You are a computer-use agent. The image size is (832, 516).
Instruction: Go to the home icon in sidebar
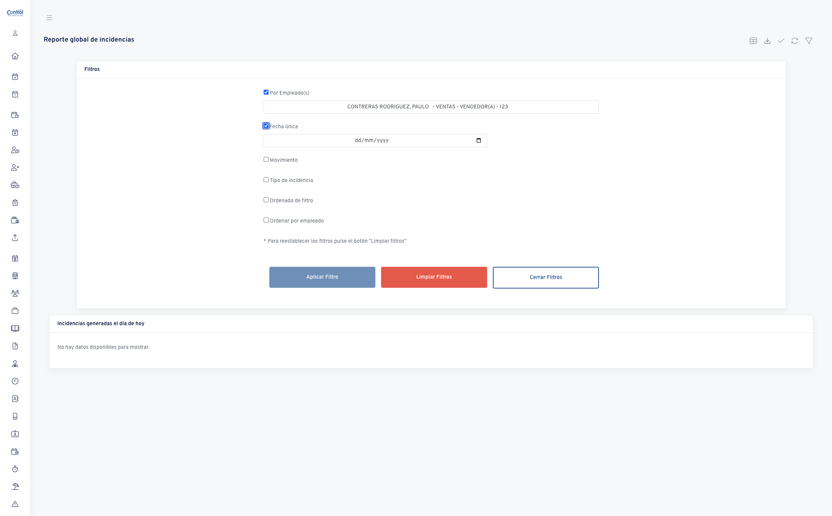coord(15,56)
